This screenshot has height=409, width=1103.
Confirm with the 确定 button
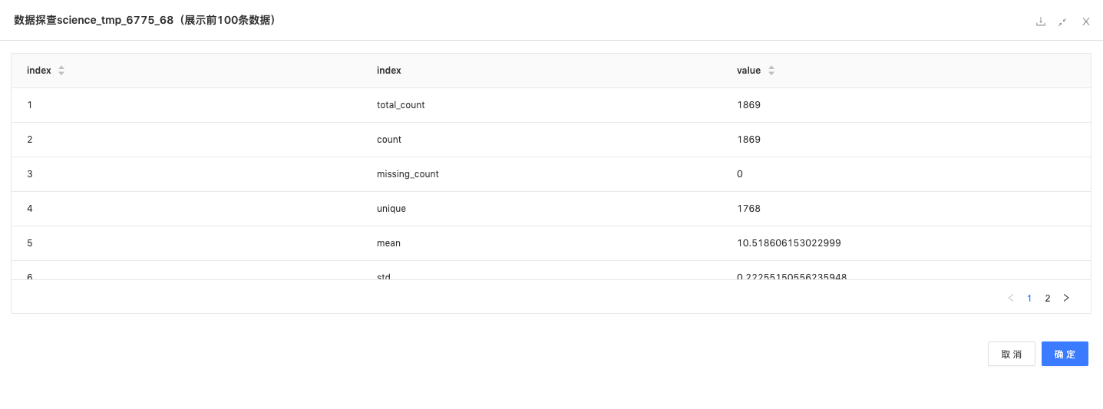(1065, 354)
